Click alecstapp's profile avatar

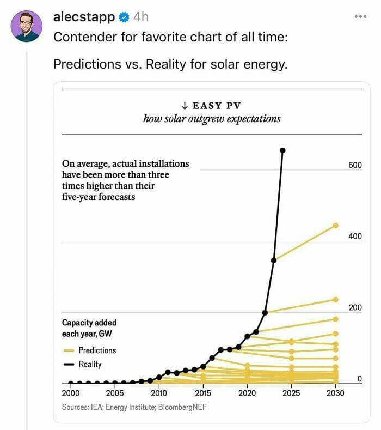point(26,26)
